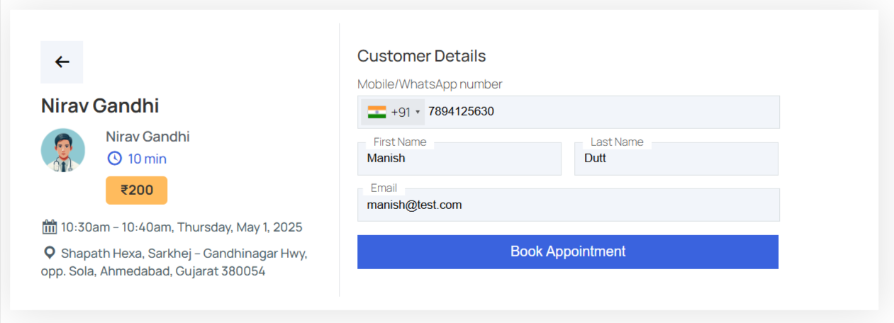
Task: Click the doctor avatar image
Action: [63, 150]
